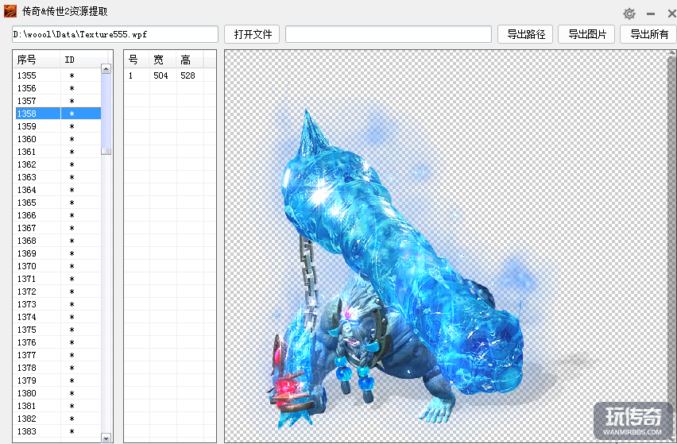Select list row 1355
677x444 pixels.
click(58, 75)
